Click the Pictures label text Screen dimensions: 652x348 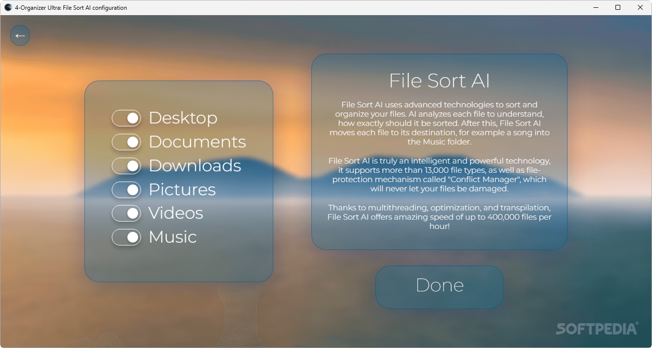click(182, 189)
